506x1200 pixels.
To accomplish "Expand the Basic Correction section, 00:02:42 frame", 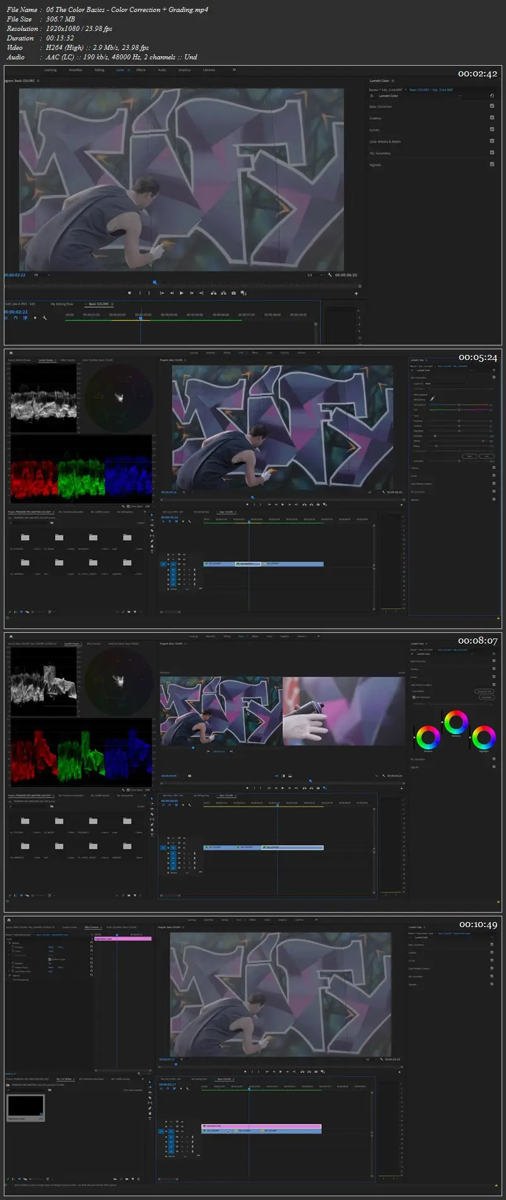I will 380,107.
